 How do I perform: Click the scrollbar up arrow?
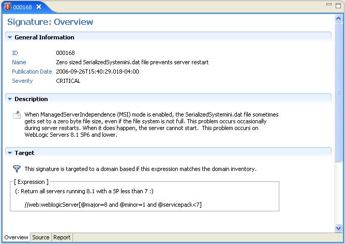[x=338, y=19]
